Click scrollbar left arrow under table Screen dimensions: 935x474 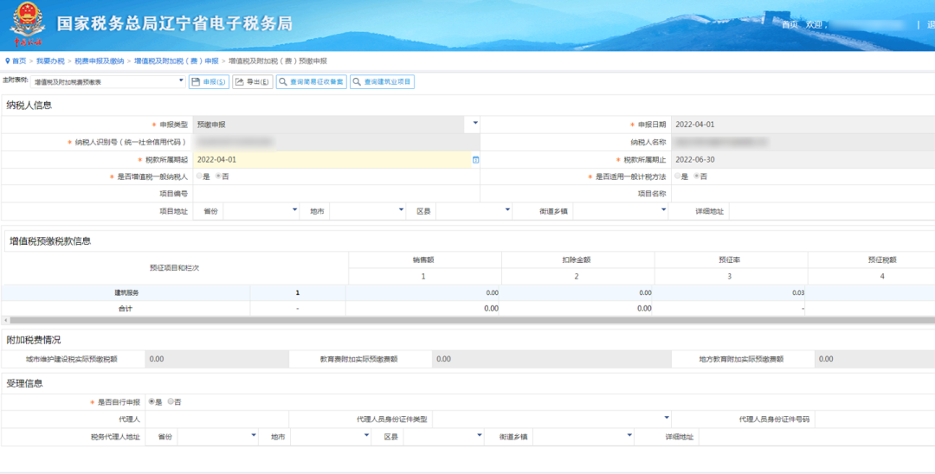click(x=5, y=320)
